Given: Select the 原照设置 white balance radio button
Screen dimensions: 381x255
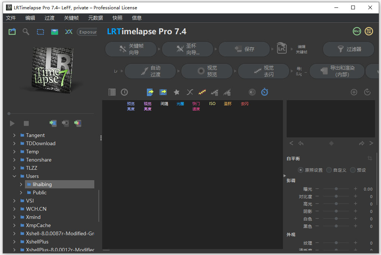Looking at the screenshot, I should pos(300,170).
